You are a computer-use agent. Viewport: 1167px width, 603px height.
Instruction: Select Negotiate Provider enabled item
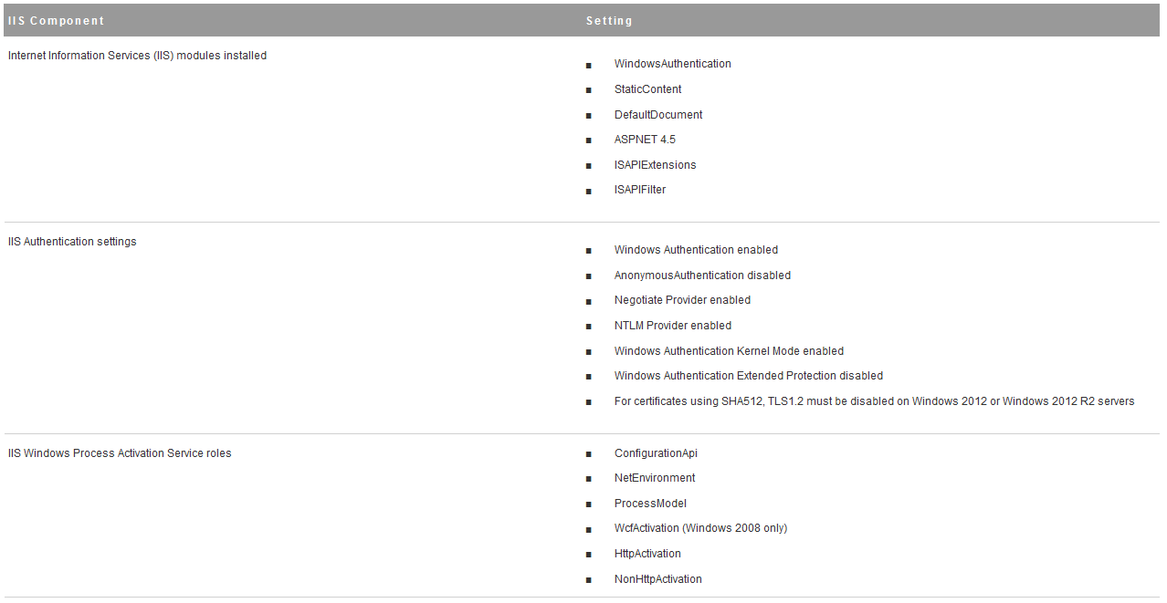(x=682, y=300)
